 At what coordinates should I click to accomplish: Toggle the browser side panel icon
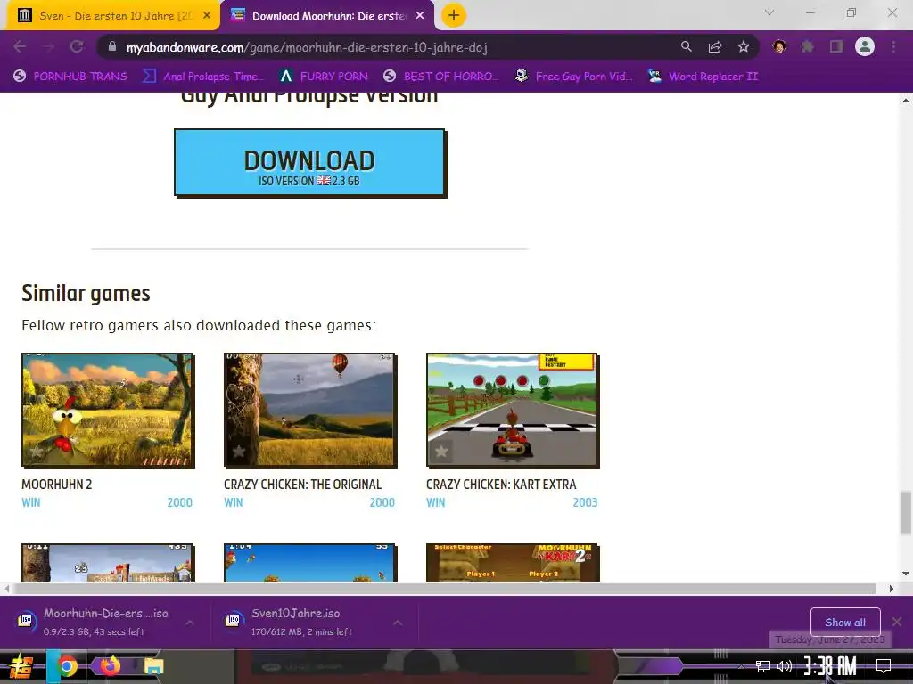836,46
